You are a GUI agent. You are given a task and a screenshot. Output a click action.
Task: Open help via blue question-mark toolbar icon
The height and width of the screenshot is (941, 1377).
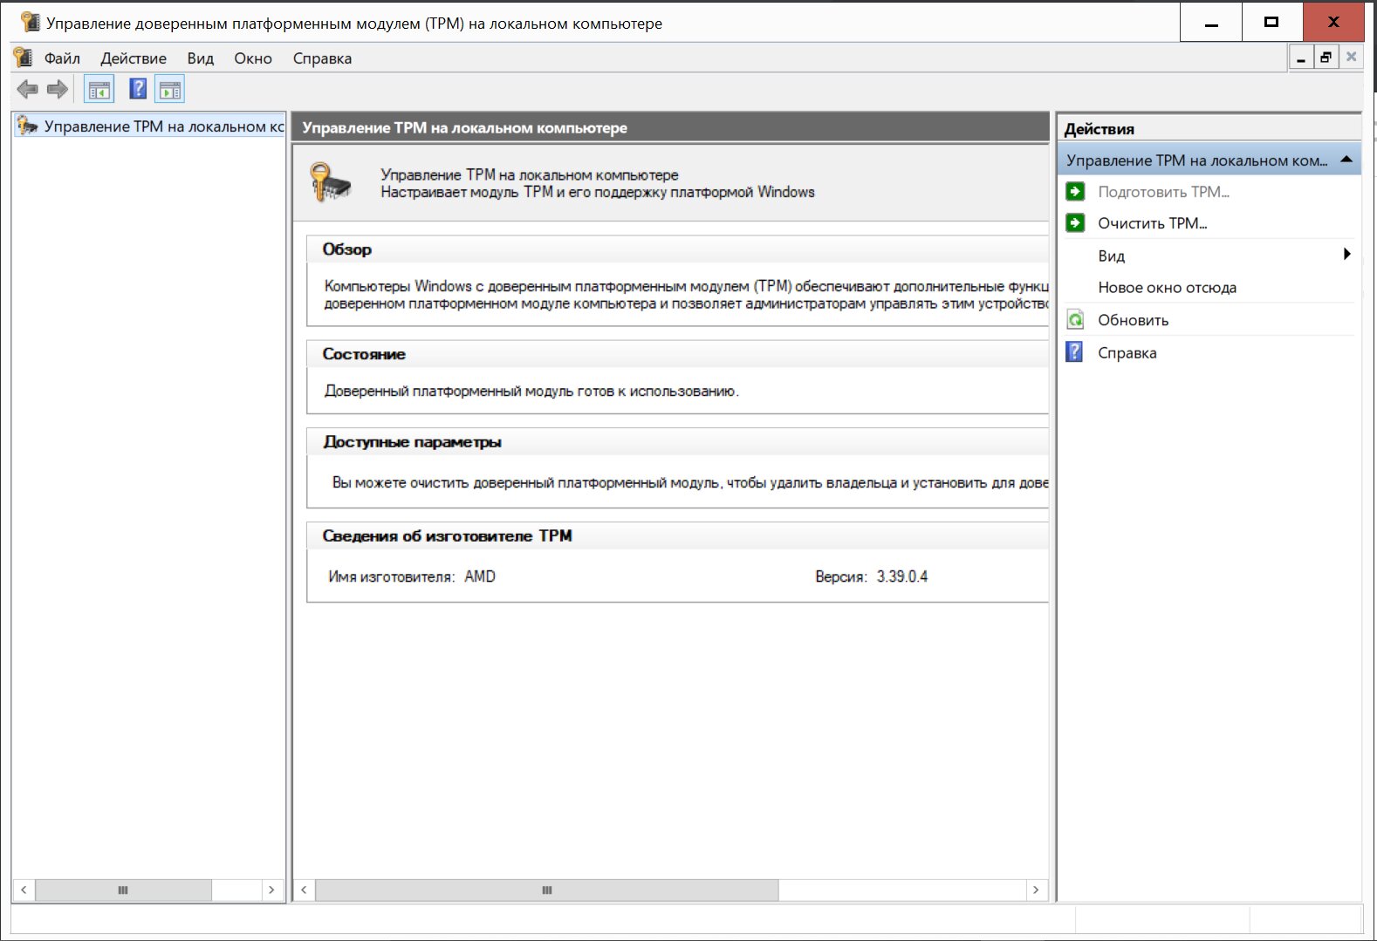pos(137,89)
